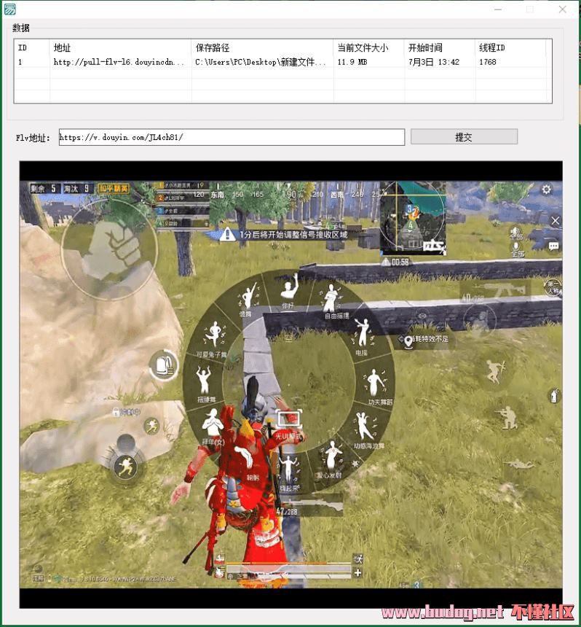Viewport: 581px width, 627px height.
Task: Close the emote wheel with the X icon
Action: [555, 221]
